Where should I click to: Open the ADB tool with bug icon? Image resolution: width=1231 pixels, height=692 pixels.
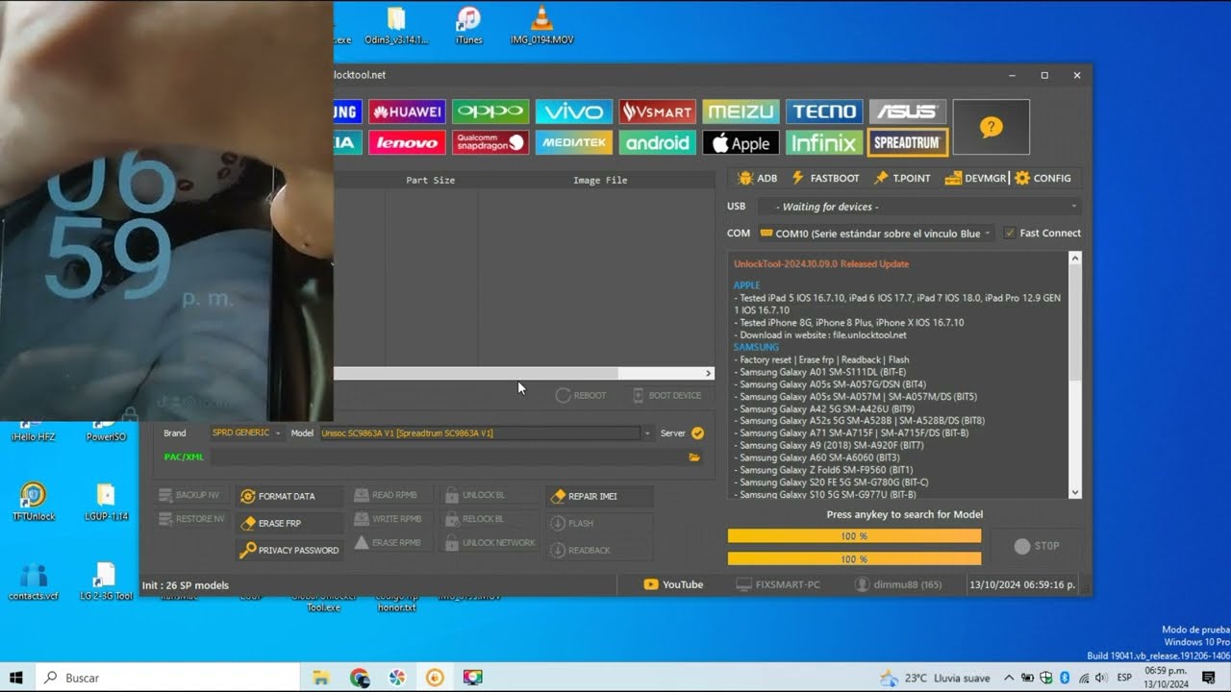click(756, 178)
